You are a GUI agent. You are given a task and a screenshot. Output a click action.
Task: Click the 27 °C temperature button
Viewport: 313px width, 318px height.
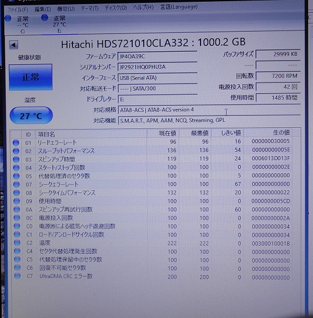pyautogui.click(x=31, y=115)
